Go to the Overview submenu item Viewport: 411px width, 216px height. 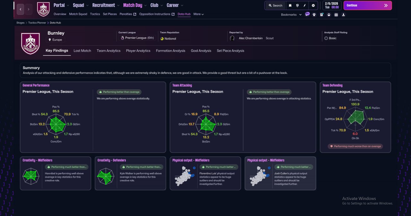(60, 14)
